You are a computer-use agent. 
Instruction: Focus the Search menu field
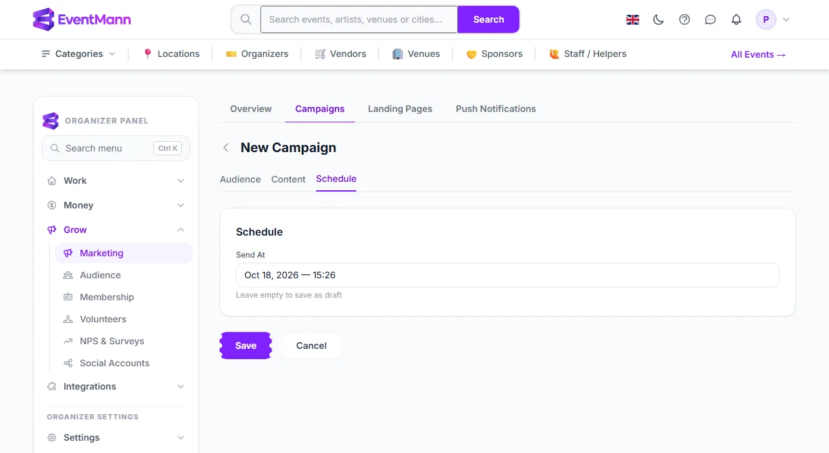pyautogui.click(x=116, y=148)
